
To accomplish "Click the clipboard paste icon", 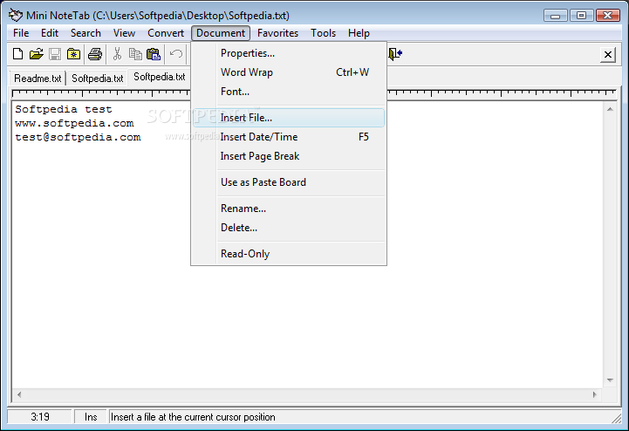I will 154,54.
